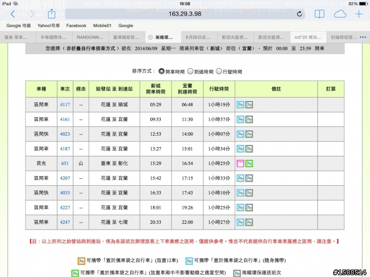Viewport: 370px width, 277px height.
Task: Click gray transport icon in train 4227 row
Action: tap(249, 208)
